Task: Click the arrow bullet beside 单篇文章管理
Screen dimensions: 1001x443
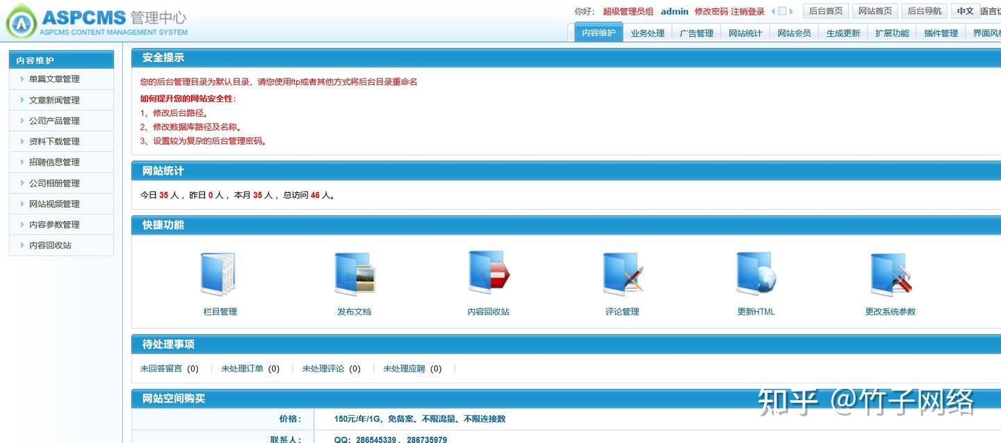Action: pyautogui.click(x=22, y=79)
